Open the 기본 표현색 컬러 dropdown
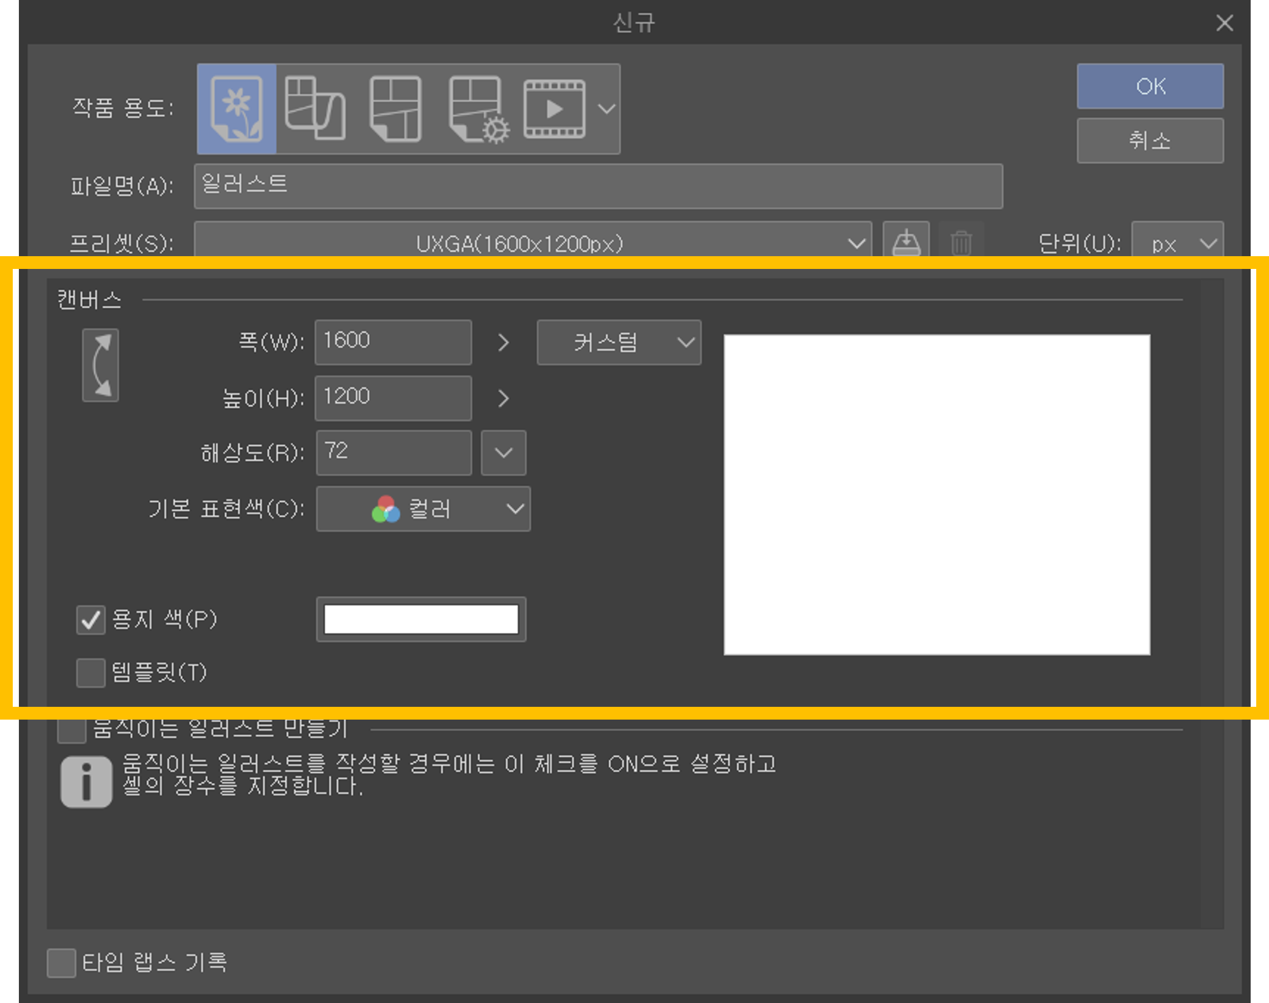 pos(423,508)
